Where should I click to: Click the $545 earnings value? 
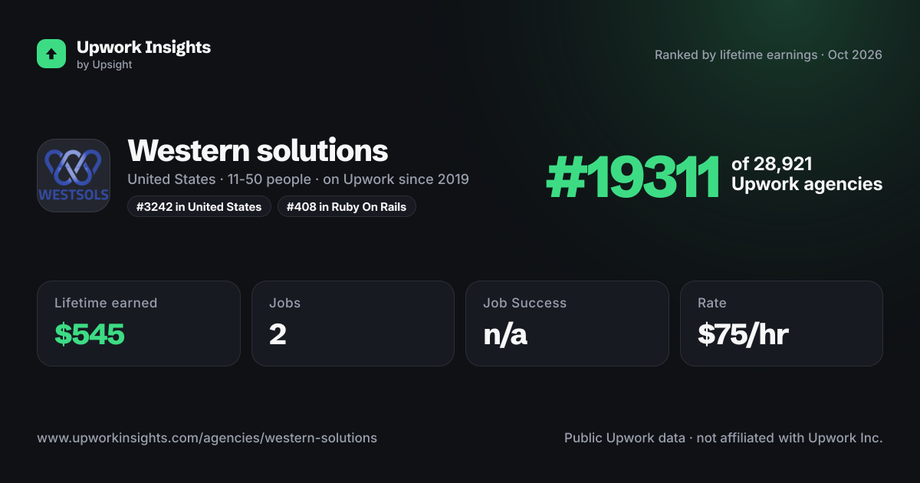[90, 334]
